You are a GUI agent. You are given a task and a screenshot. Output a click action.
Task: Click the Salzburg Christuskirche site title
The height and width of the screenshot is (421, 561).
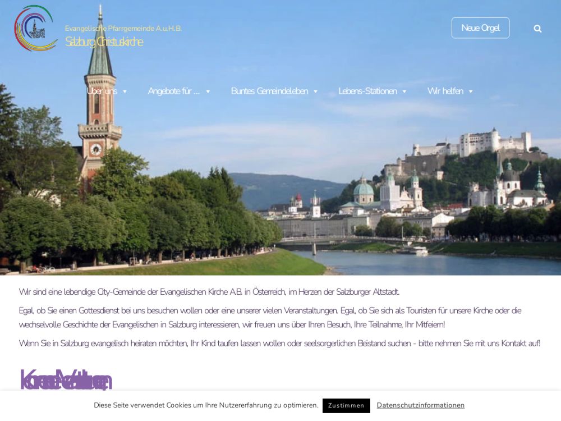point(104,42)
